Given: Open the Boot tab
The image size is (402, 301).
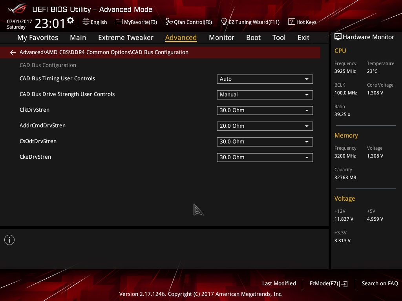Looking at the screenshot, I should (253, 38).
